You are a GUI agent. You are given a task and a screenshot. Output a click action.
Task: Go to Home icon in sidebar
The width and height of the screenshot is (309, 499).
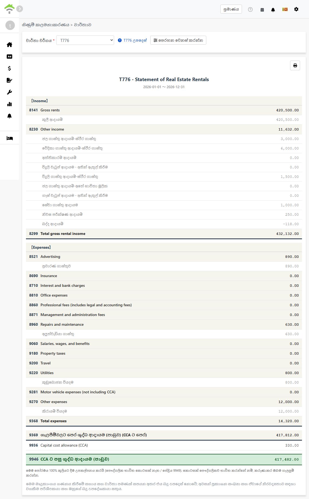9,45
